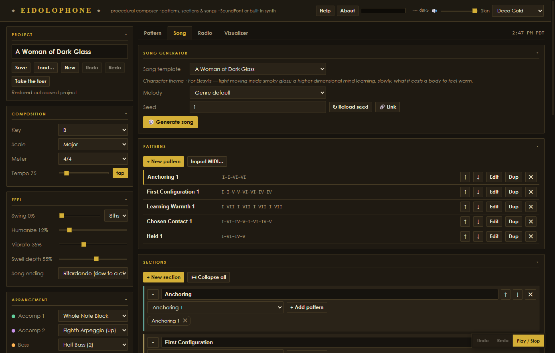
Task: Edit the Held 1 pattern
Action: pyautogui.click(x=494, y=236)
